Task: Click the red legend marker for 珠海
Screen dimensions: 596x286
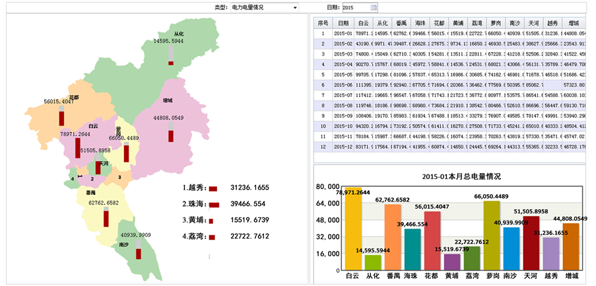Action: (x=213, y=205)
